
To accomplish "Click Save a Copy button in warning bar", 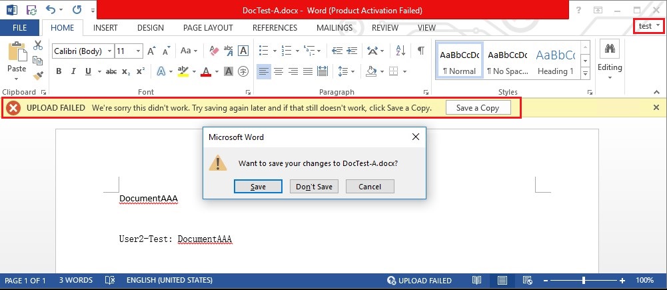I will [x=478, y=108].
